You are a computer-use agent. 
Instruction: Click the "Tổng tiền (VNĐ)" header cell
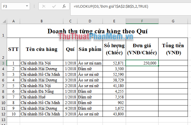[173, 49]
